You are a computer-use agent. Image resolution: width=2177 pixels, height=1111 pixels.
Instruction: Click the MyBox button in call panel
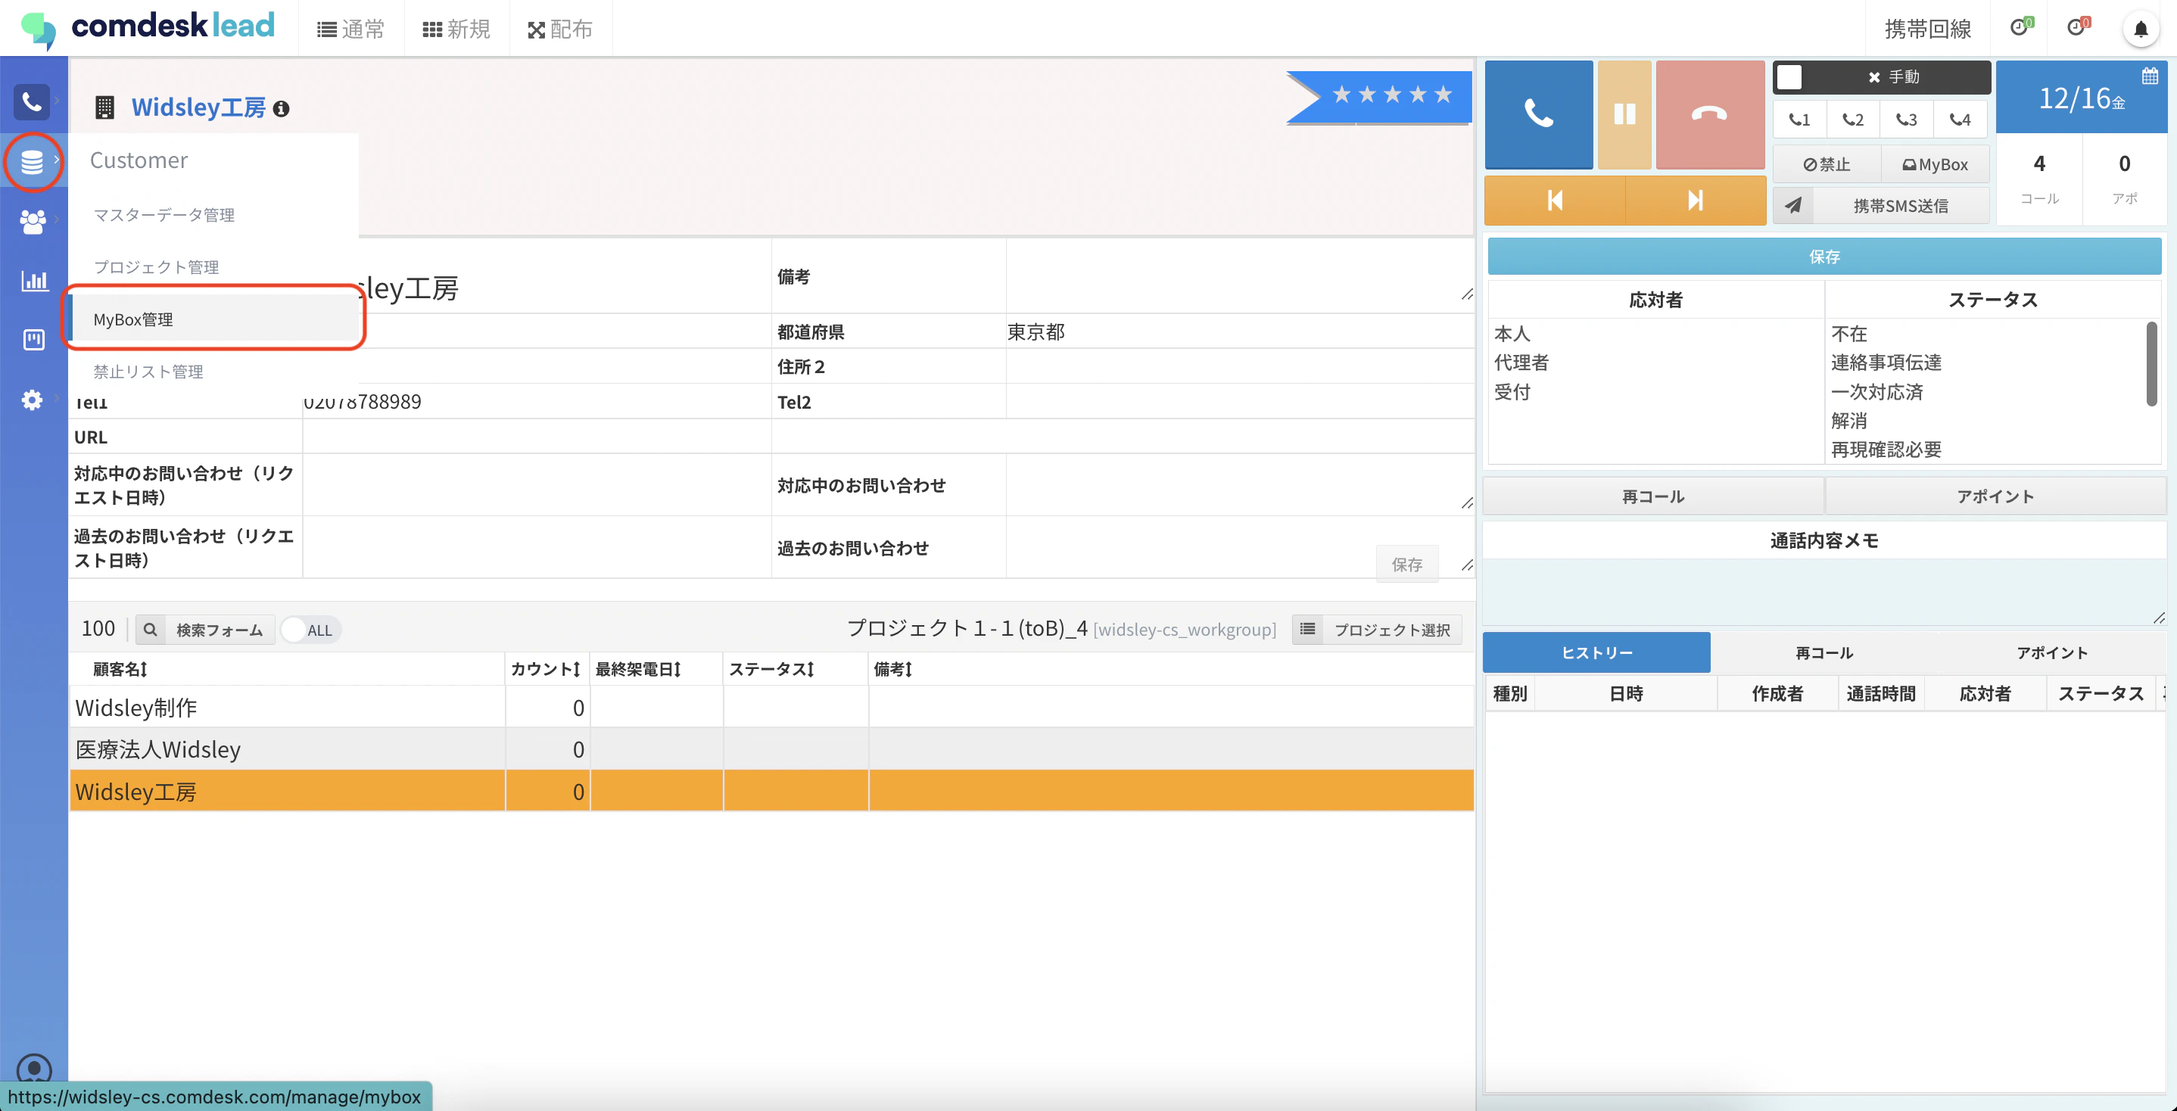pyautogui.click(x=1936, y=165)
